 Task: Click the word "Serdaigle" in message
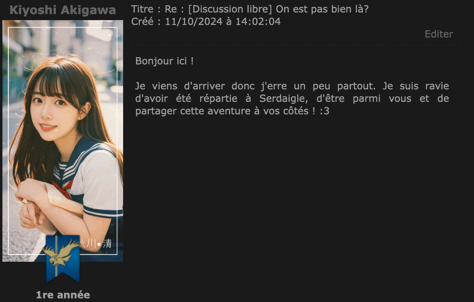pos(283,99)
